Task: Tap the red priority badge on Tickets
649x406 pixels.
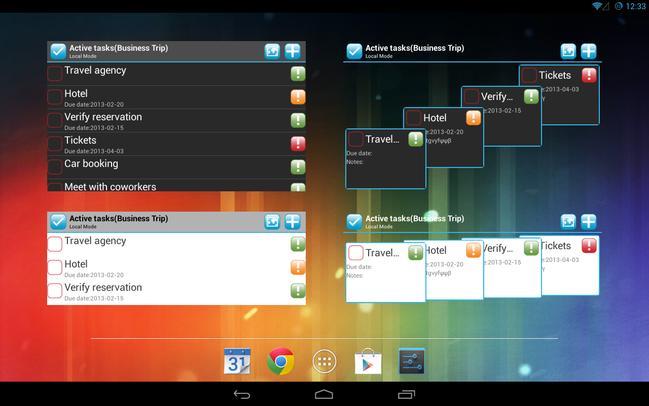Action: click(x=298, y=144)
